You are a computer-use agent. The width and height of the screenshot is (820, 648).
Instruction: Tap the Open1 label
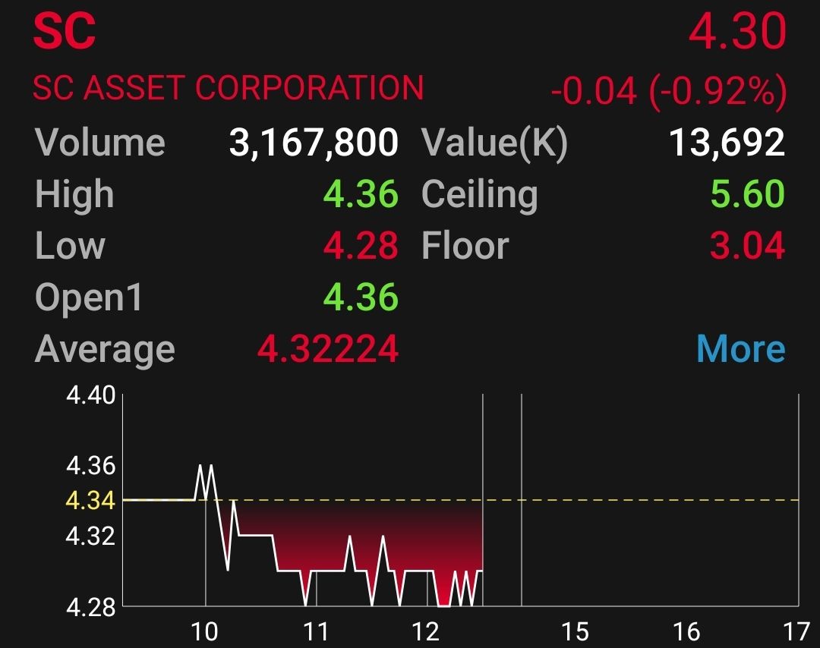(x=88, y=298)
